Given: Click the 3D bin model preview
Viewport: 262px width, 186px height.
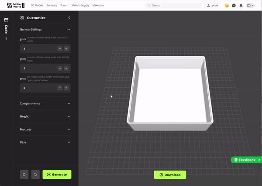Looking at the screenshot, I should pyautogui.click(x=170, y=93).
